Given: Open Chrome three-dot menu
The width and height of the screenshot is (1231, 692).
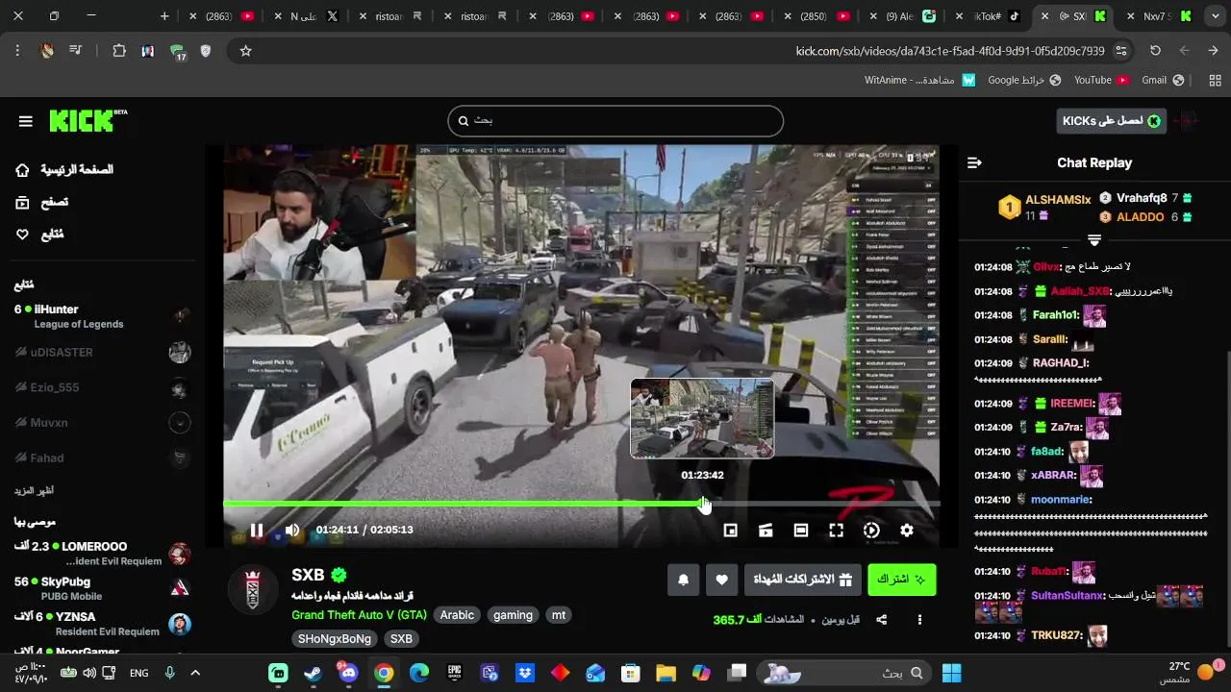Looking at the screenshot, I should 17,51.
